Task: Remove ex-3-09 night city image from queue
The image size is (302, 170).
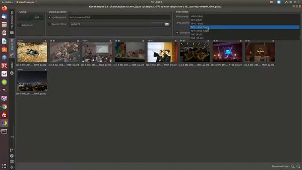Action: pos(45,69)
